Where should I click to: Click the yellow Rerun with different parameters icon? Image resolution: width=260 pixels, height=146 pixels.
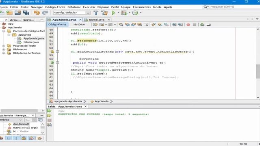(49, 115)
